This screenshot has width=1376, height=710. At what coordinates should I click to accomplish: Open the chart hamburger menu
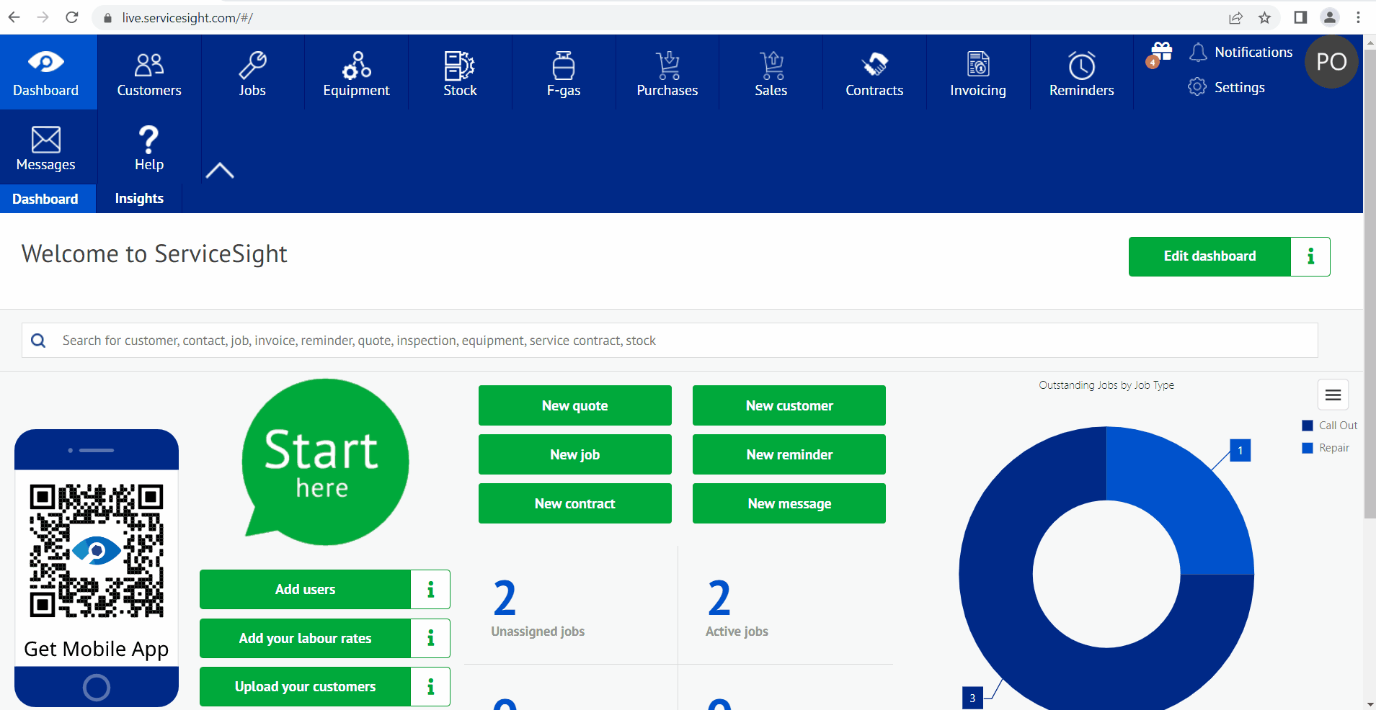[x=1333, y=395]
